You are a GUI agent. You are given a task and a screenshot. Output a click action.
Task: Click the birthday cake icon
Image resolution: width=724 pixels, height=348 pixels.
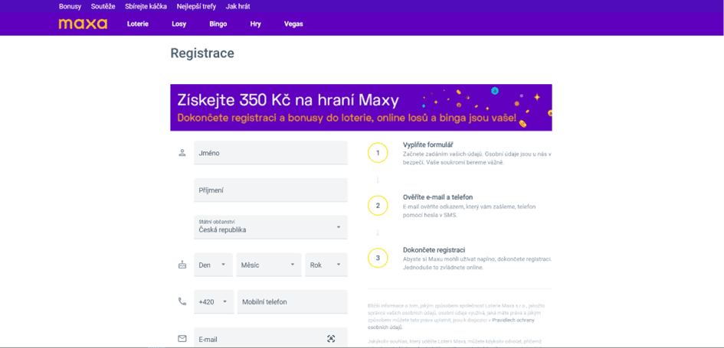click(x=182, y=265)
